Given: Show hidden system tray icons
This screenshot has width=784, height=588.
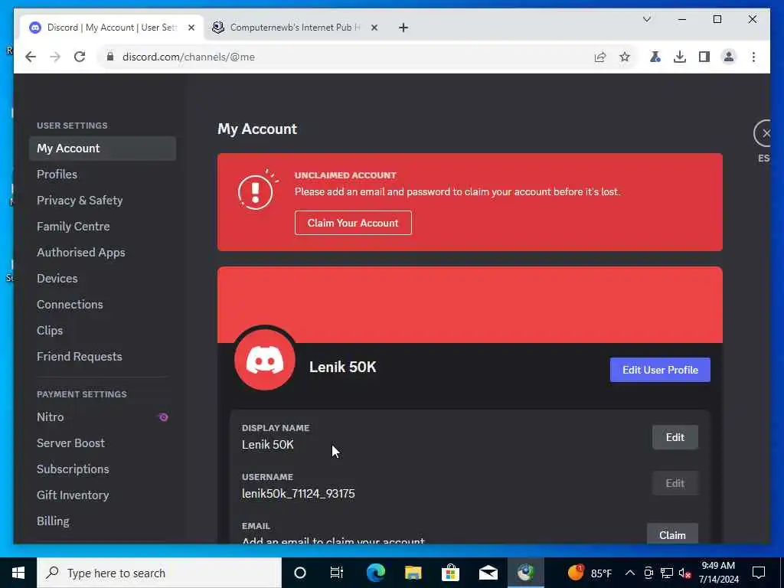Looking at the screenshot, I should coord(630,573).
